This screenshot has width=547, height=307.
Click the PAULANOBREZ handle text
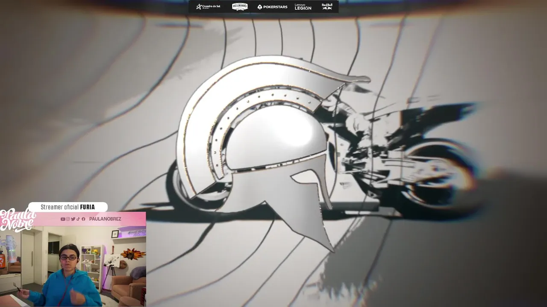tap(105, 219)
